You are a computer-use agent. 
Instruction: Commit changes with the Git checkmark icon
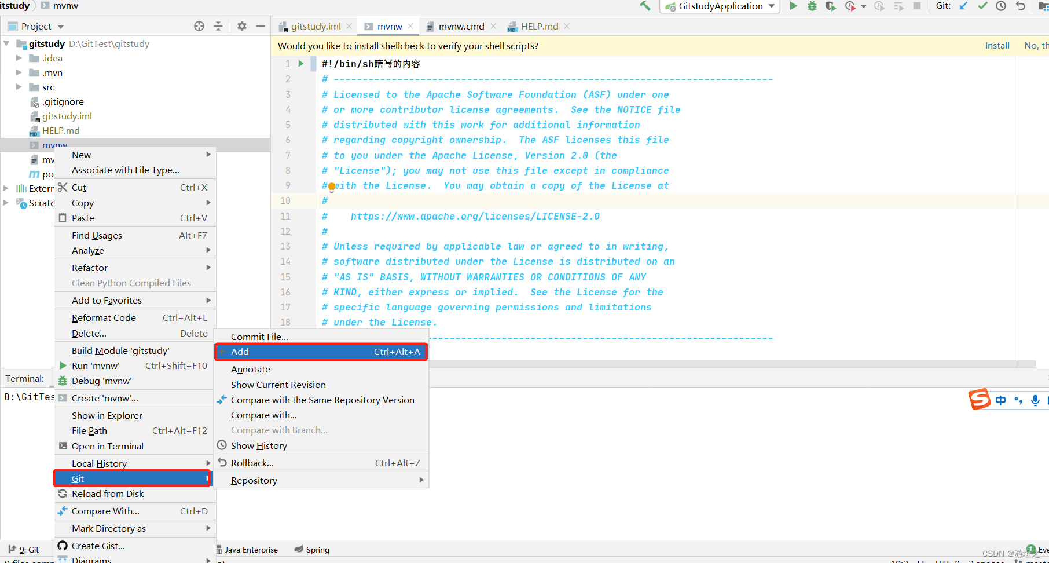point(982,6)
